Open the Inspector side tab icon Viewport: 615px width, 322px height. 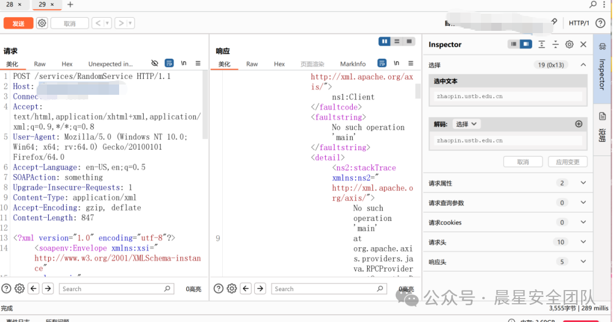[x=602, y=47]
